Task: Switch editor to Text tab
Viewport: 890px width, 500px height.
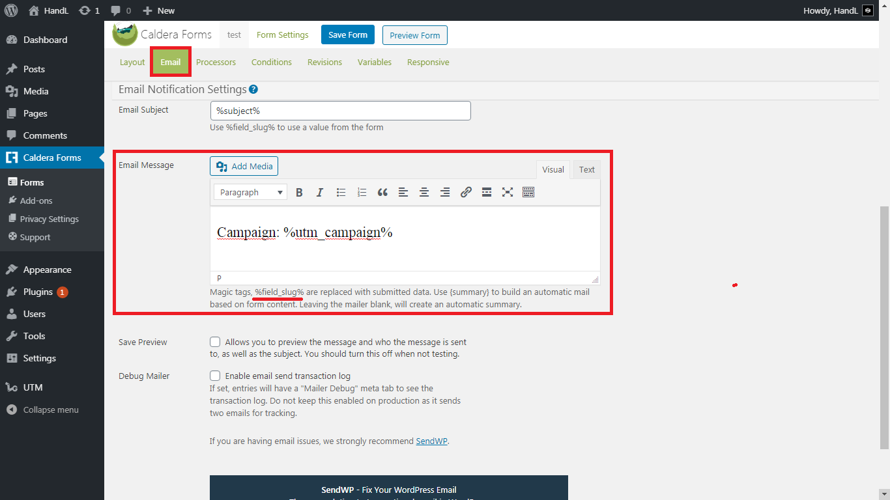Action: [x=586, y=169]
